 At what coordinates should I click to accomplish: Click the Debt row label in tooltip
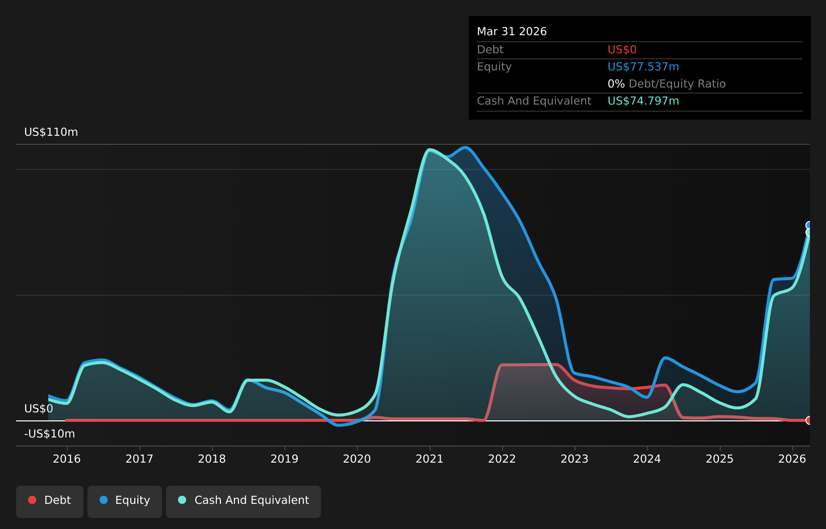(x=490, y=50)
